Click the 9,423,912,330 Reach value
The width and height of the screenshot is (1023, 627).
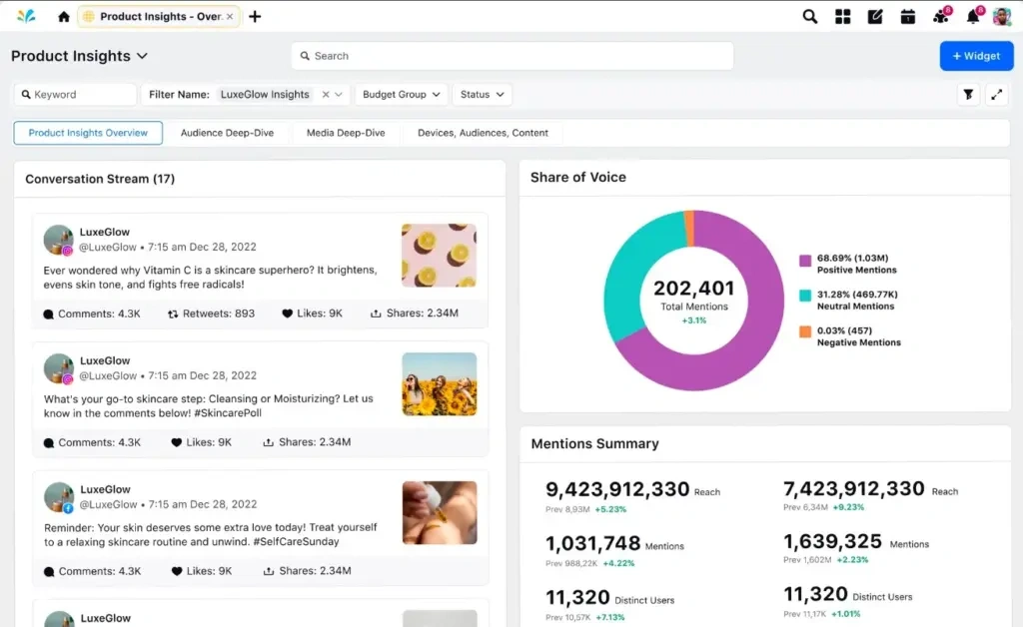(617, 489)
